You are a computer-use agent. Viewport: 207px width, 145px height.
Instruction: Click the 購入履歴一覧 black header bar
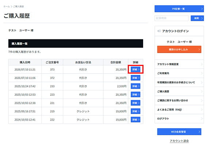click(x=76, y=43)
